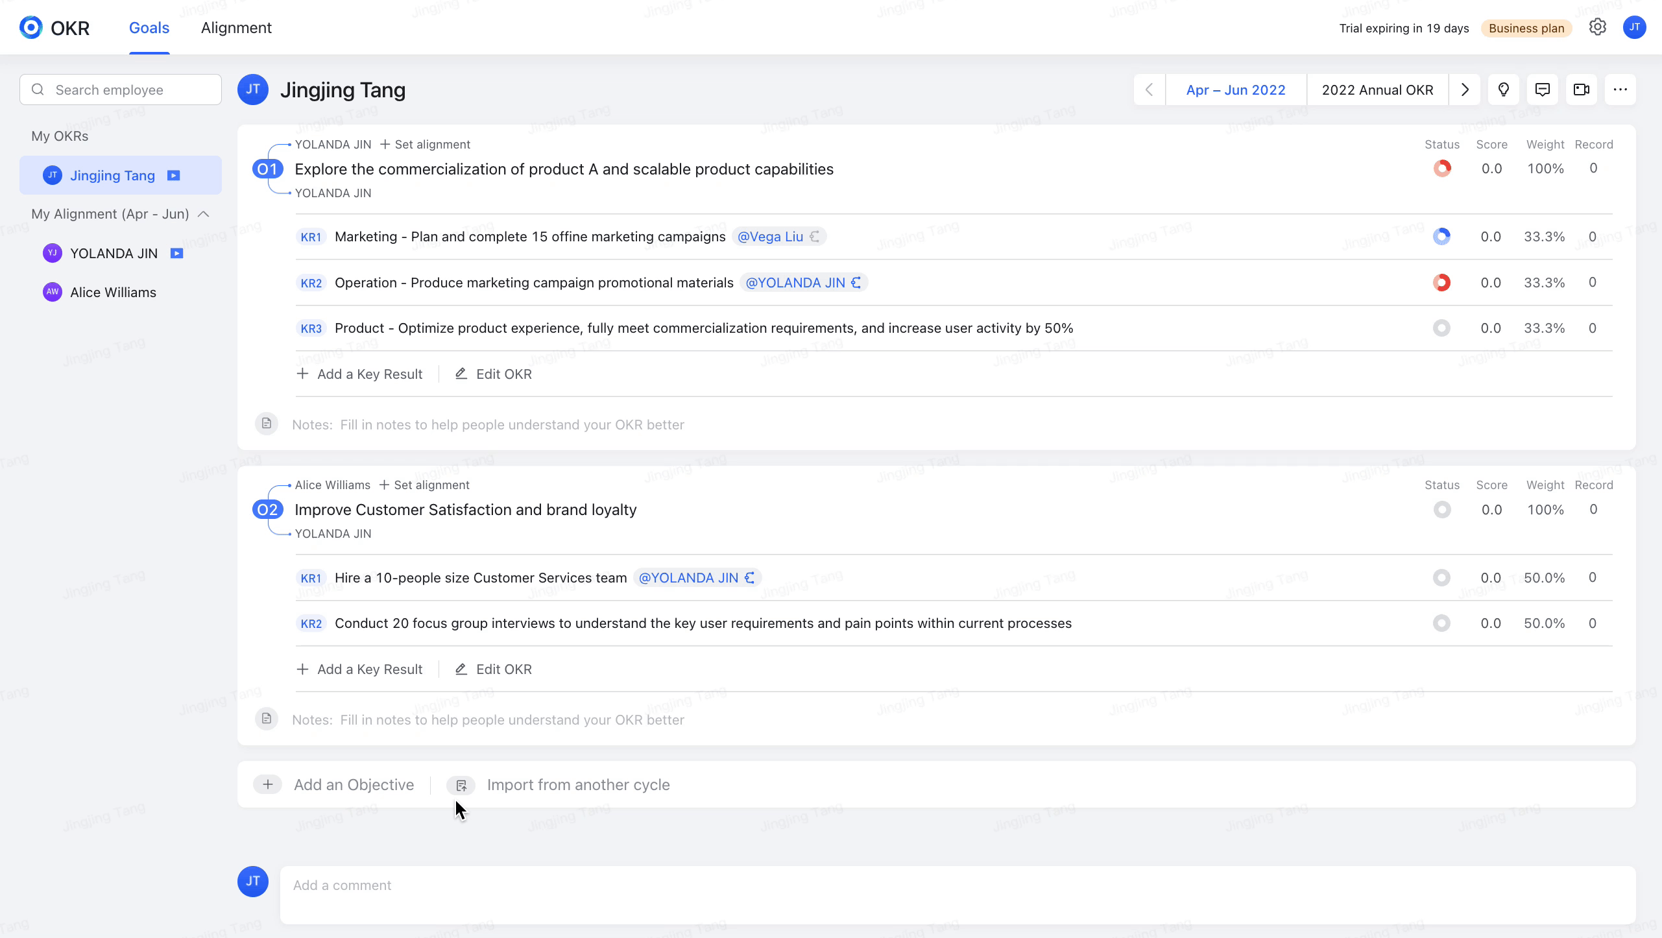The width and height of the screenshot is (1662, 938).
Task: Click the notes icon under Objective O1
Action: [x=267, y=424]
